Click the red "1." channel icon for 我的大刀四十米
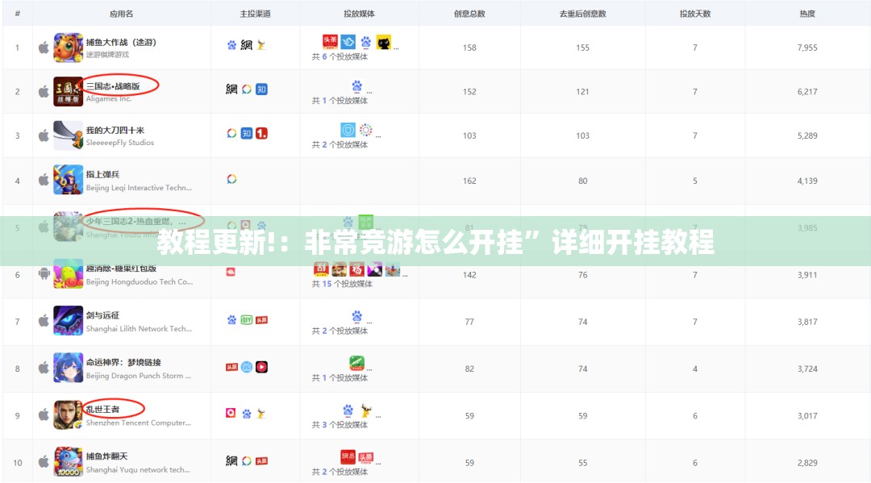Screen dimensions: 871x483 (x=261, y=133)
